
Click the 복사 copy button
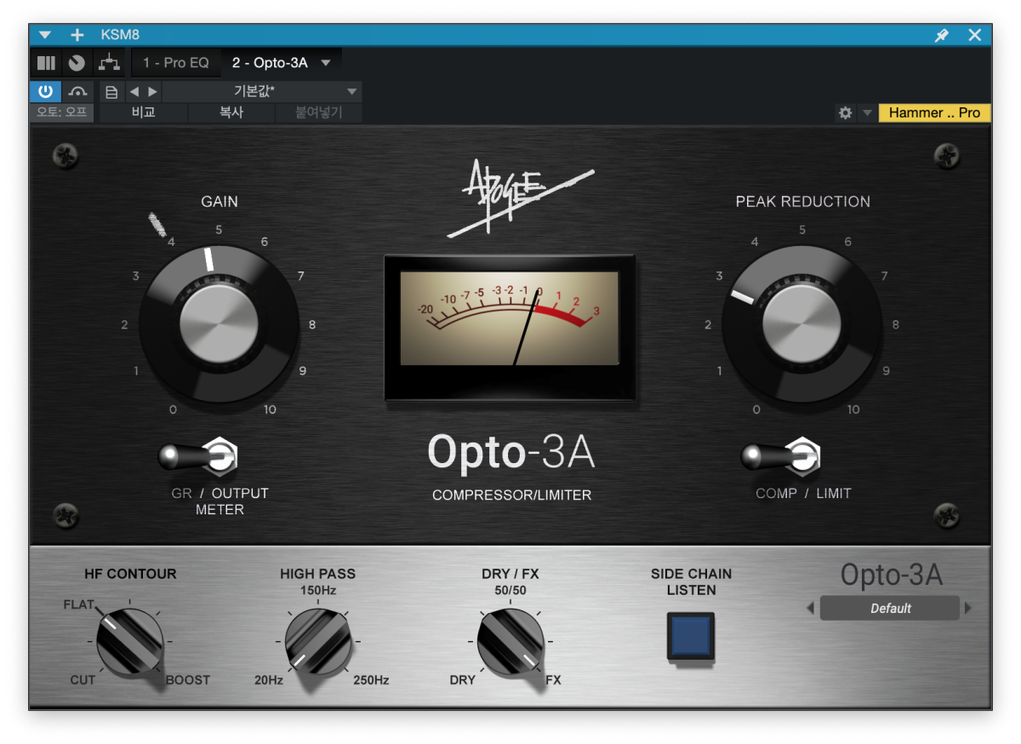click(231, 112)
